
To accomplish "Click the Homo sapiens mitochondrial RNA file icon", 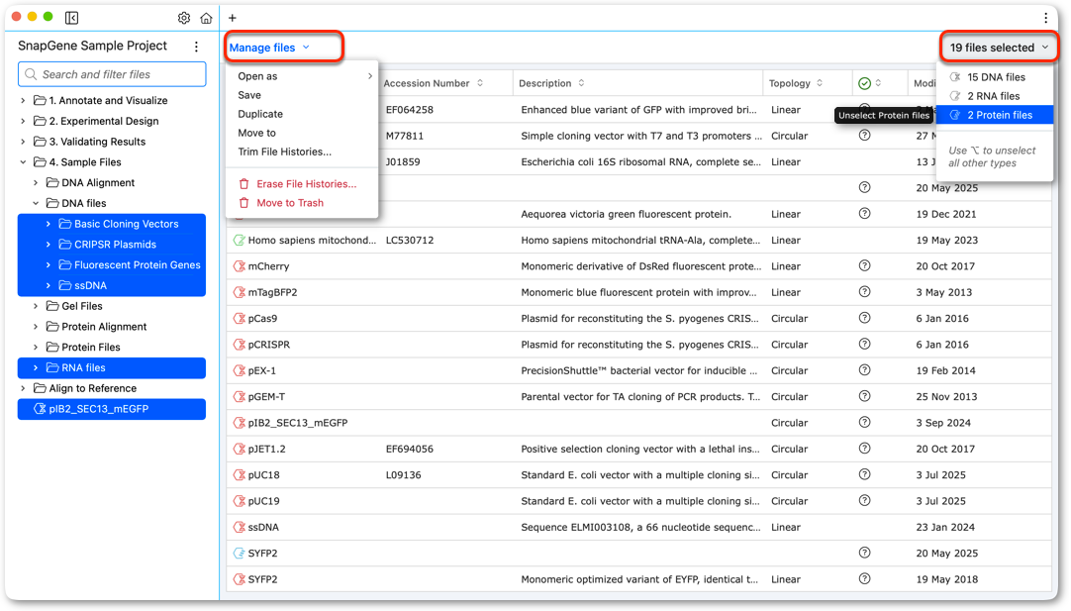I will (240, 241).
